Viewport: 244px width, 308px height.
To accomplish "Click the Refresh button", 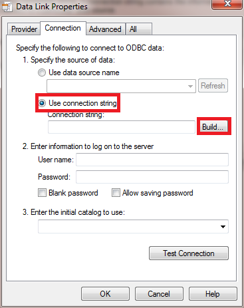I will click(x=213, y=86).
